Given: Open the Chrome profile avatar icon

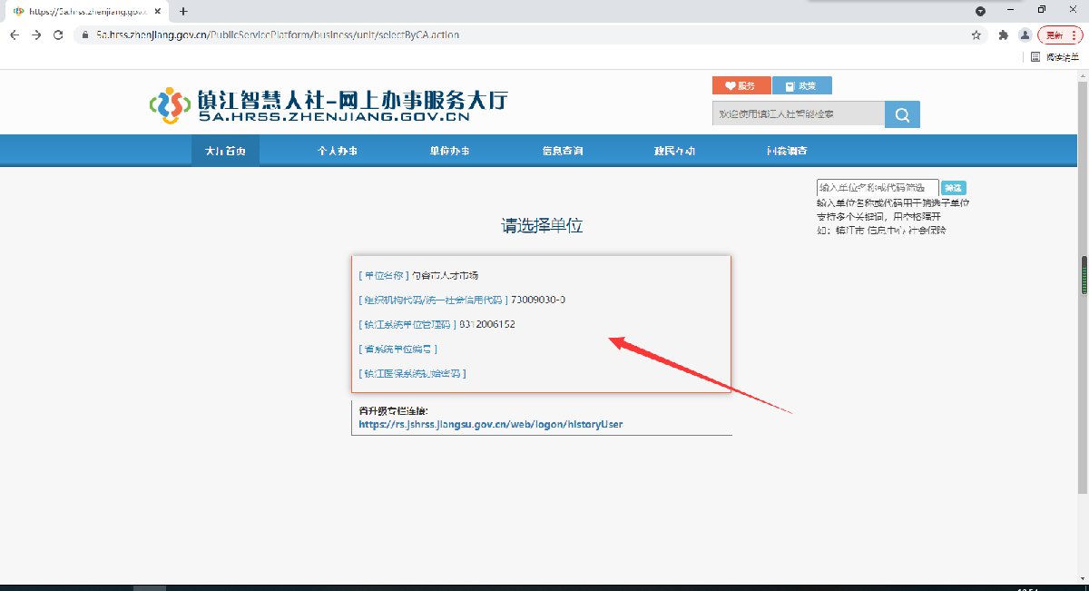Looking at the screenshot, I should (x=1025, y=34).
